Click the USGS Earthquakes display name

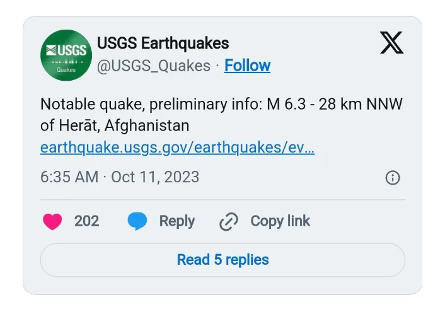pyautogui.click(x=163, y=43)
